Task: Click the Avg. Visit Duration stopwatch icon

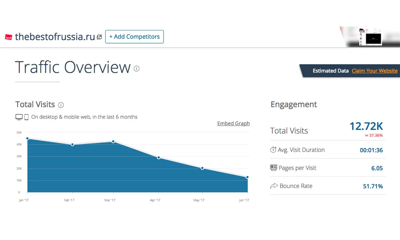Action: 273,150
